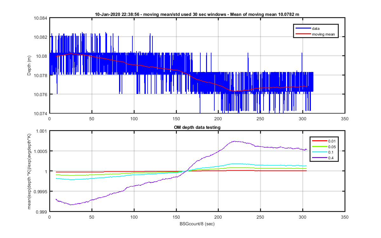
Task: Click the 300 x-tick of the bottom plot
Action: pyautogui.click(x=303, y=217)
